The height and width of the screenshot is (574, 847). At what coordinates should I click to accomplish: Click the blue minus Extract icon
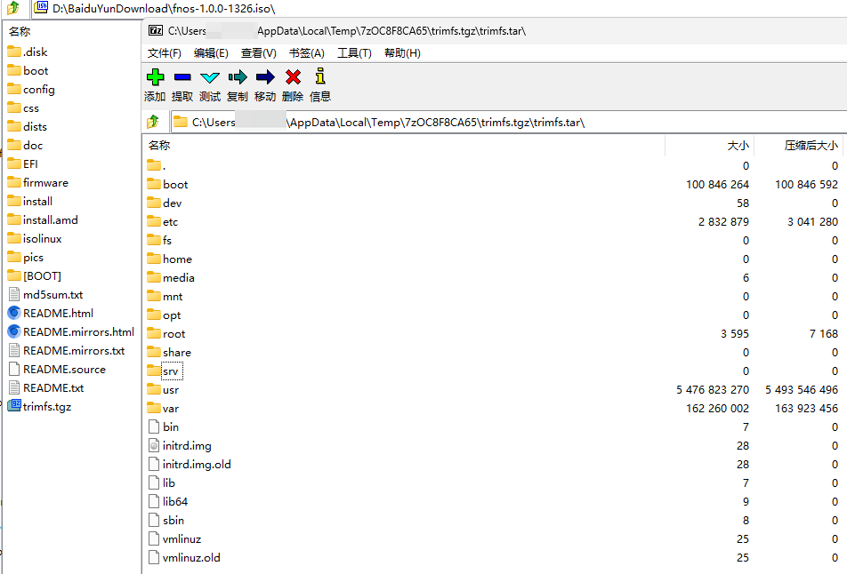182,78
